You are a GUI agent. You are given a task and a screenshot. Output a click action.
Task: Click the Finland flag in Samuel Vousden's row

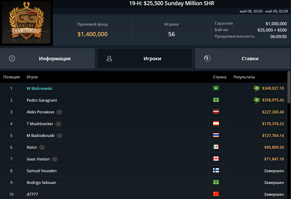(216, 171)
